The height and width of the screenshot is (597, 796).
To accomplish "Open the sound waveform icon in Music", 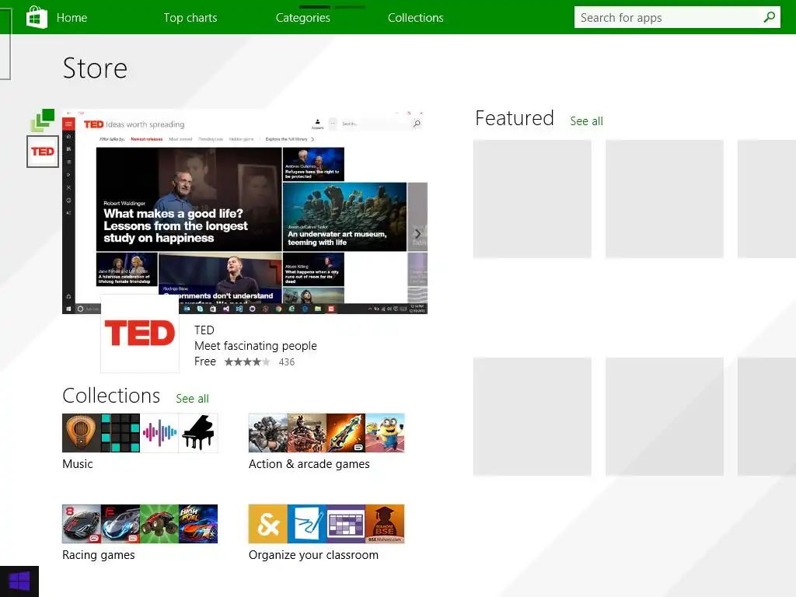I will (x=159, y=433).
